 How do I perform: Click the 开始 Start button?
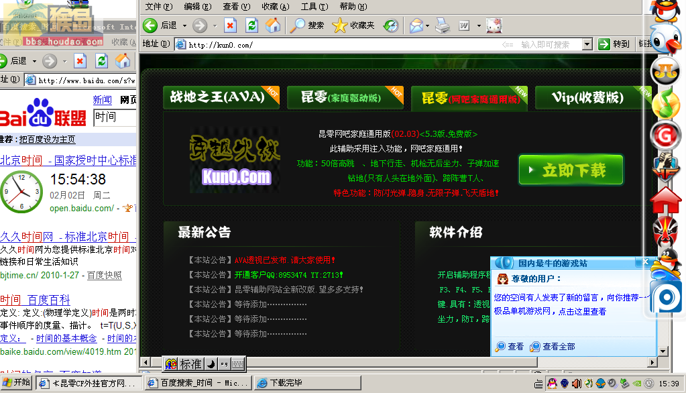(17, 382)
